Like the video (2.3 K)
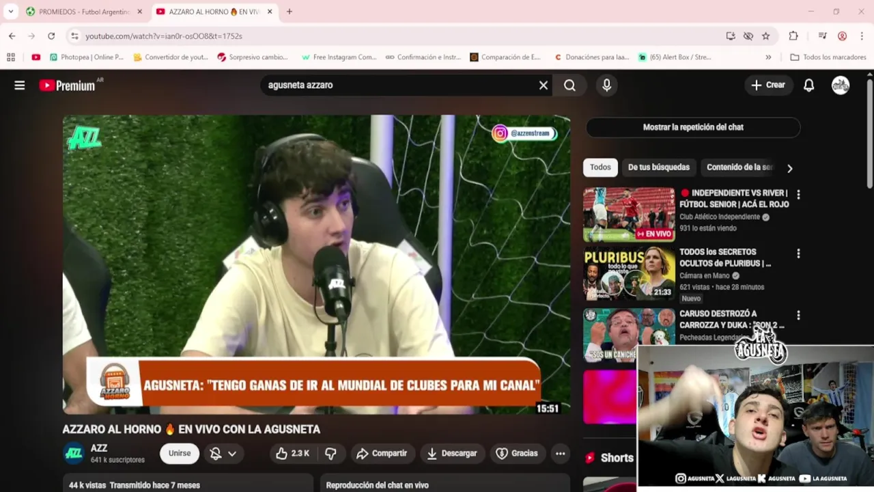Image resolution: width=874 pixels, height=492 pixels. [x=292, y=453]
